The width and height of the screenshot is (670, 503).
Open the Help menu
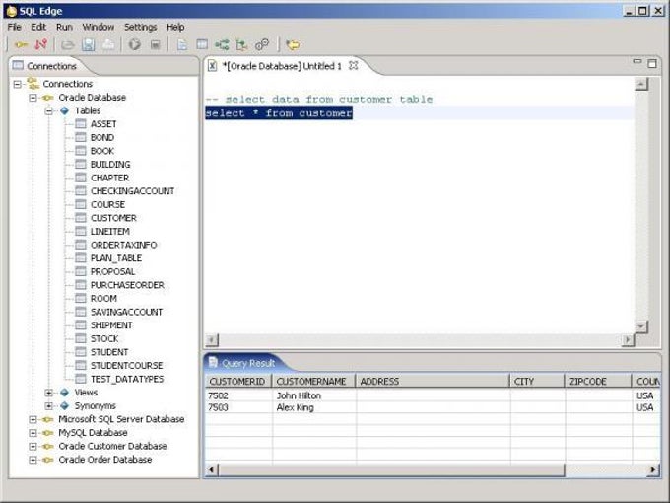pyautogui.click(x=175, y=27)
